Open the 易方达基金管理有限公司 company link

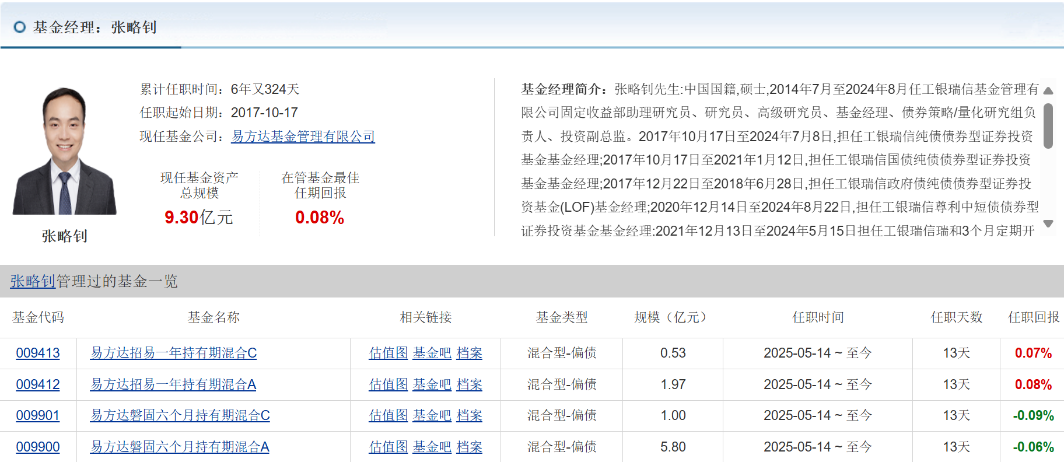tap(303, 136)
